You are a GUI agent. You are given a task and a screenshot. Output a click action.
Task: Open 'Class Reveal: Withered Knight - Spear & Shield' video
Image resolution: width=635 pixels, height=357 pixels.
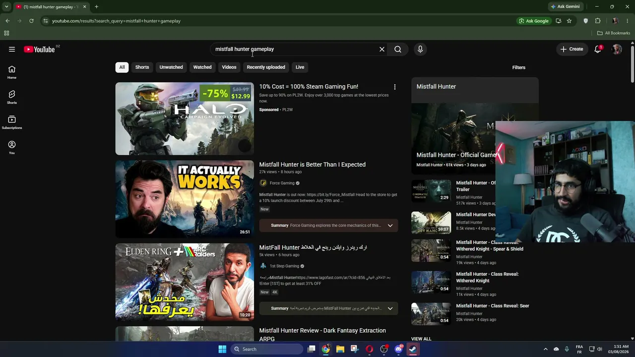(x=490, y=246)
